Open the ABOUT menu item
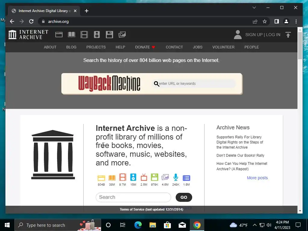 pyautogui.click(x=50, y=47)
